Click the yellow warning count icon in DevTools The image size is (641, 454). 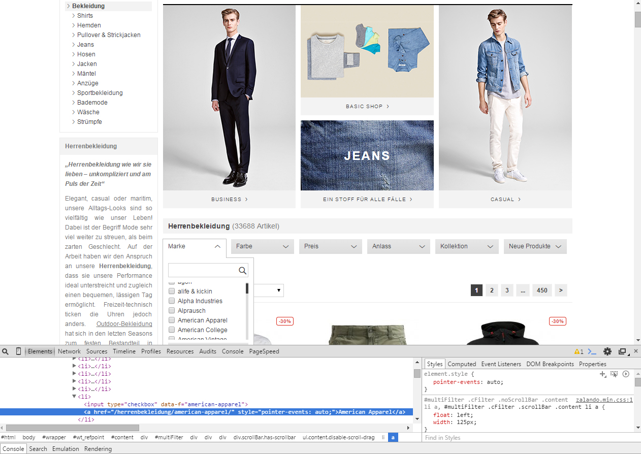[x=579, y=351]
